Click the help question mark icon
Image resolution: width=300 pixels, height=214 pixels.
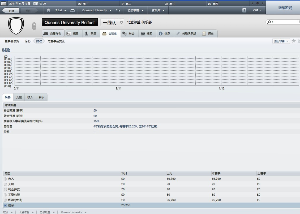pos(244,10)
